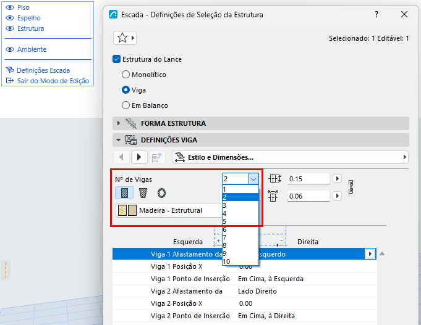The width and height of the screenshot is (421, 325).
Task: Click the Estilo e Dimensões stair icon
Action: click(180, 157)
